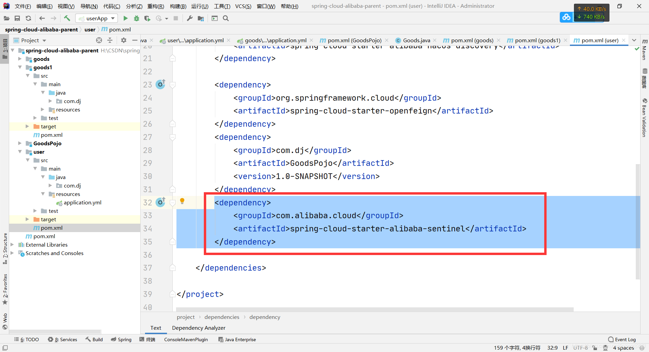
Task: Open the VCS(S) menu
Action: (x=243, y=6)
